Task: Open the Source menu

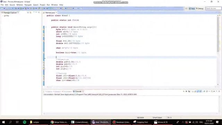Action: [12, 5]
